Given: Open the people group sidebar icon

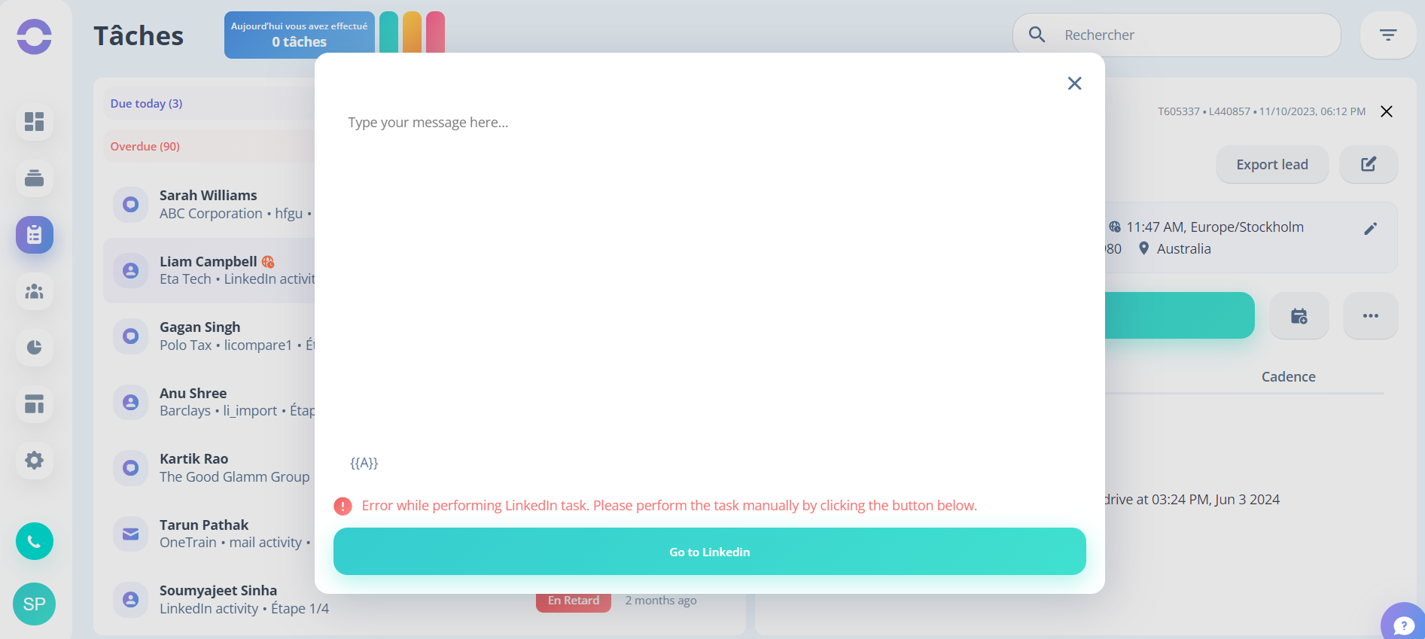Looking at the screenshot, I should 35,291.
